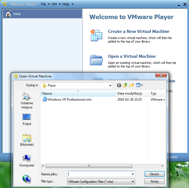The width and height of the screenshot is (189, 188).
Task: Open Ostatnie miejsca in places bar
Action: (27, 101)
